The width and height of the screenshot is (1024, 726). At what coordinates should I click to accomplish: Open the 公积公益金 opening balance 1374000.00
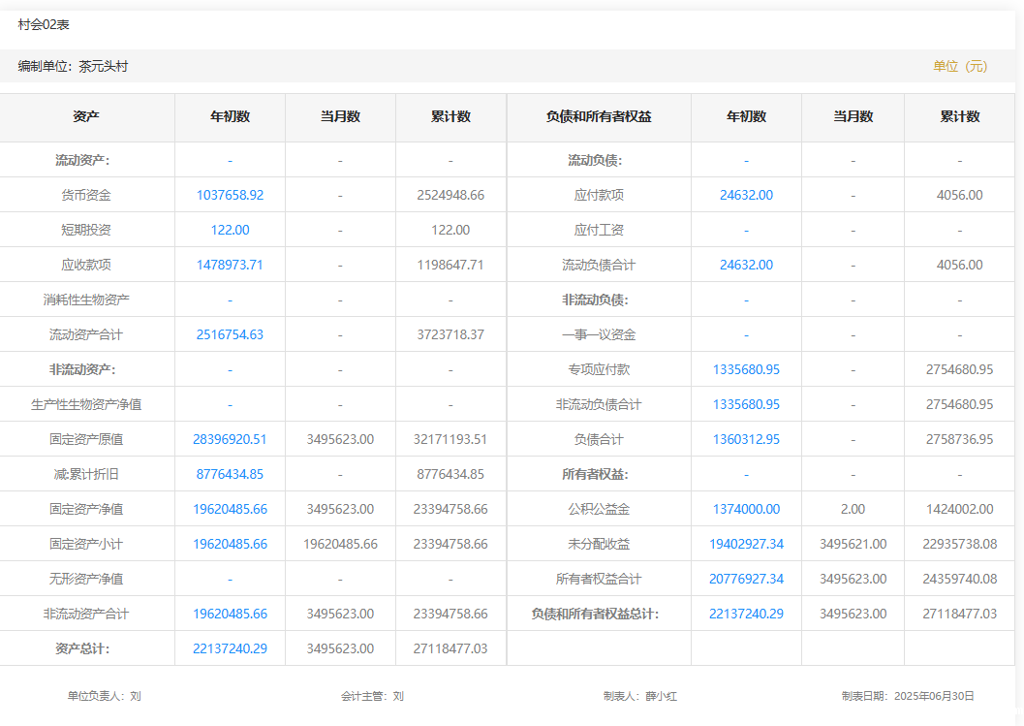746,509
